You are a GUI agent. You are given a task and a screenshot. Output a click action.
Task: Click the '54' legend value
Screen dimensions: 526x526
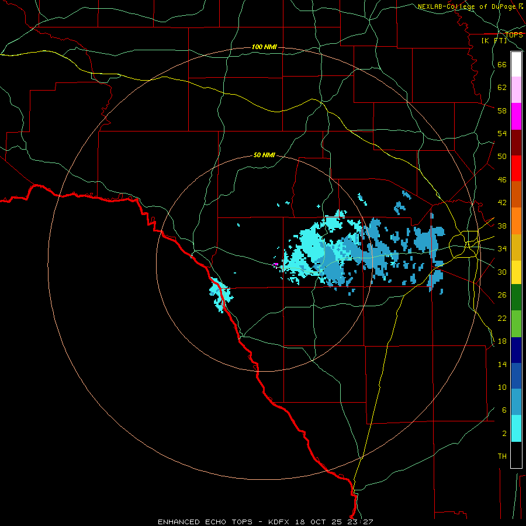(502, 133)
